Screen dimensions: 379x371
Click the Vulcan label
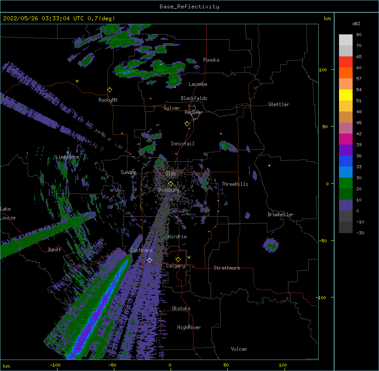click(x=239, y=349)
